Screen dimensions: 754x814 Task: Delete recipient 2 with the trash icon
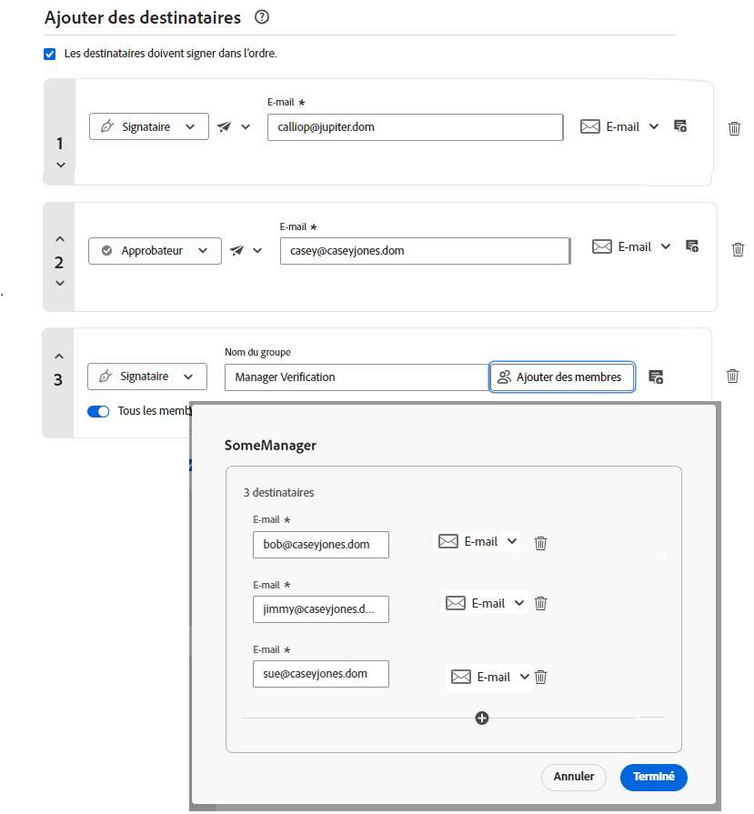tap(738, 249)
